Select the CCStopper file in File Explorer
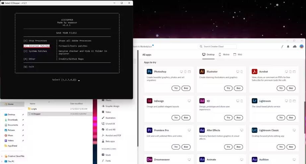 60,114
